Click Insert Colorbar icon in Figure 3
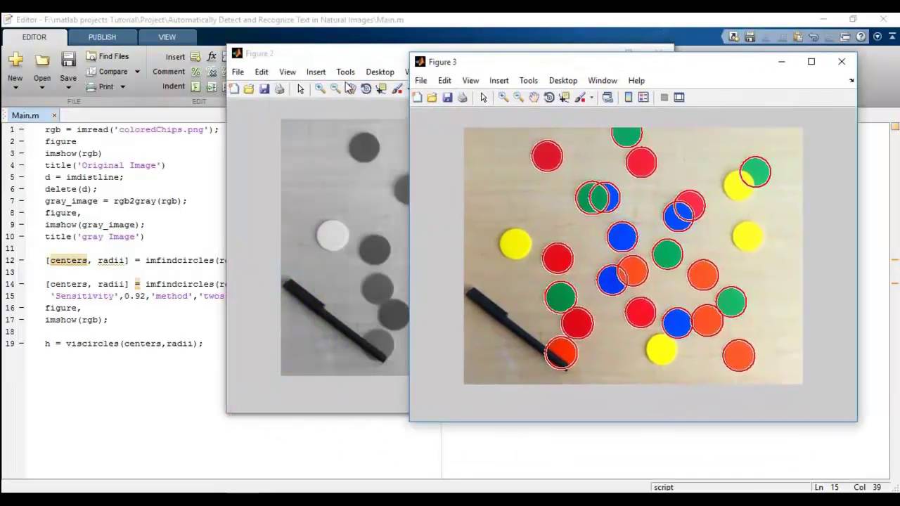Screen dimensions: 900x506 point(629,98)
